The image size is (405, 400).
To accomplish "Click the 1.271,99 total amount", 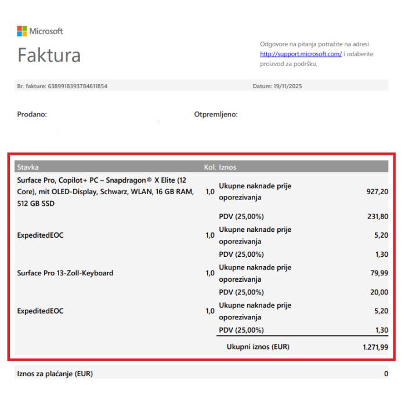I will pos(372,347).
